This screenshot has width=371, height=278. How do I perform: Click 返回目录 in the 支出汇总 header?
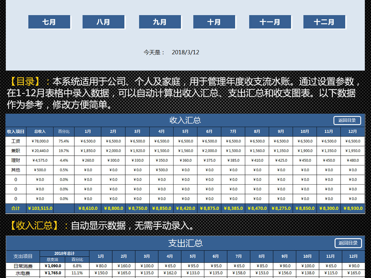(x=348, y=243)
